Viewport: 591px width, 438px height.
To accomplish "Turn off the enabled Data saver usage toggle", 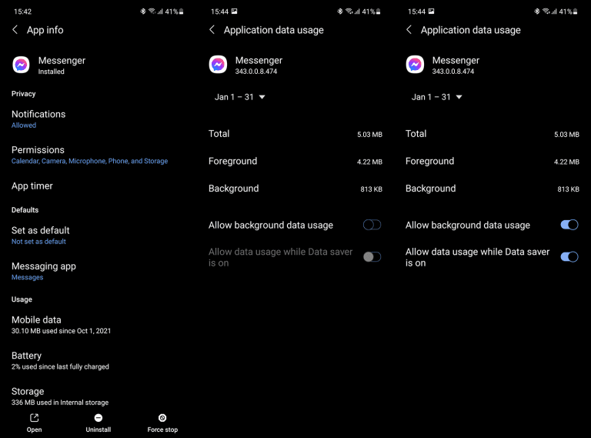I will tap(569, 257).
